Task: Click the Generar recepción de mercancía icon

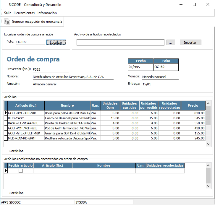Action: [x=7, y=22]
